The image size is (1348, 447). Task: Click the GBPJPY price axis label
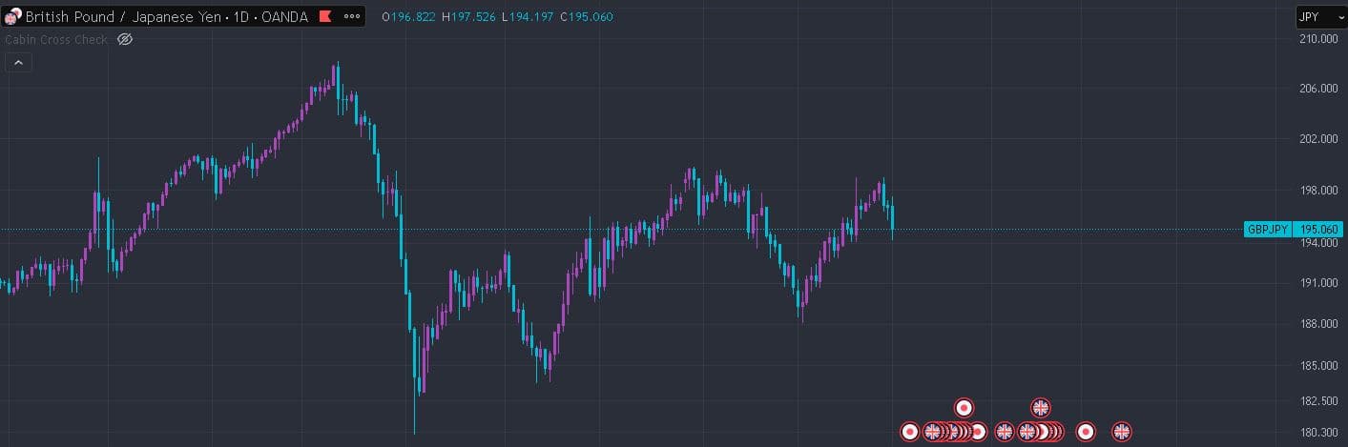tap(1268, 230)
